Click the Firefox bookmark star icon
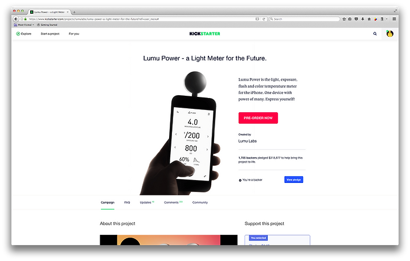This screenshot has height=261, width=410. pos(344,19)
